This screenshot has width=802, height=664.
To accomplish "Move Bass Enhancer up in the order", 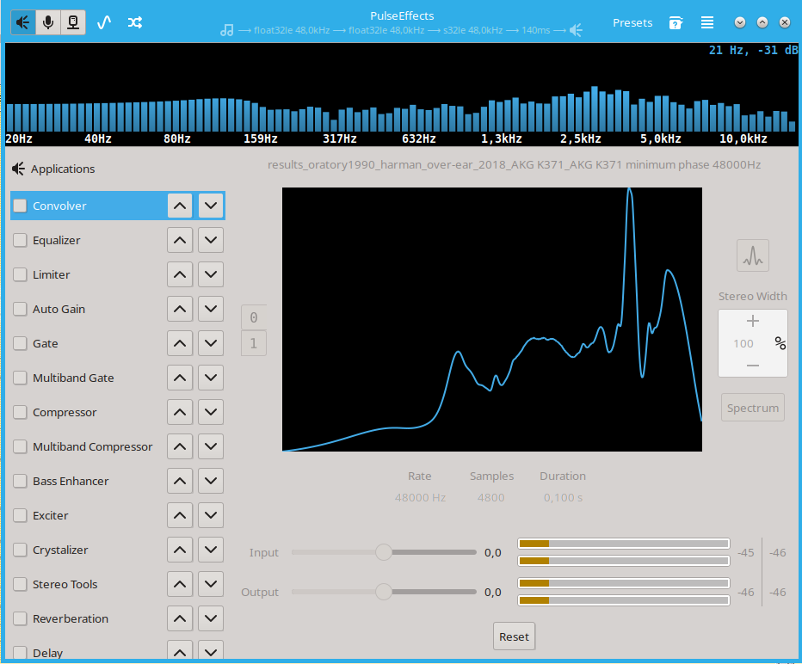I will (x=180, y=481).
